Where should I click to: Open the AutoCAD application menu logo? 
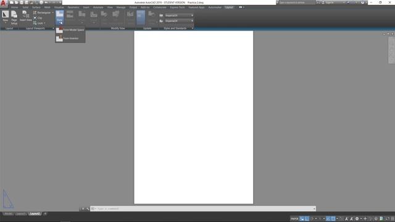tap(3, 3)
